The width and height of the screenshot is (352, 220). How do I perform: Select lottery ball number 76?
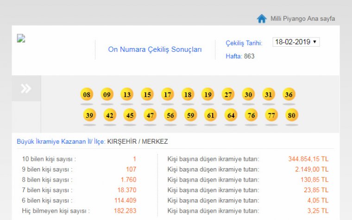(251, 115)
